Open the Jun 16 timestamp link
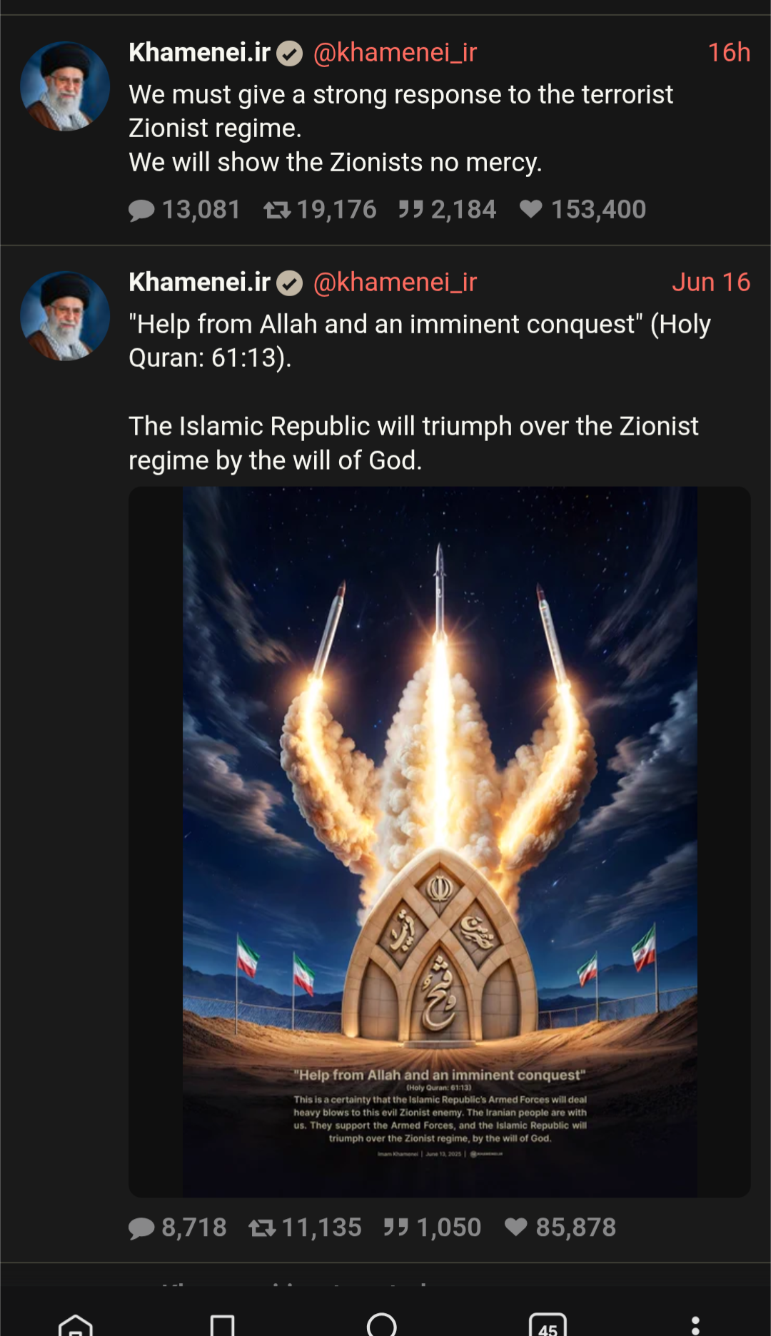This screenshot has width=771, height=1336. pyautogui.click(x=711, y=282)
